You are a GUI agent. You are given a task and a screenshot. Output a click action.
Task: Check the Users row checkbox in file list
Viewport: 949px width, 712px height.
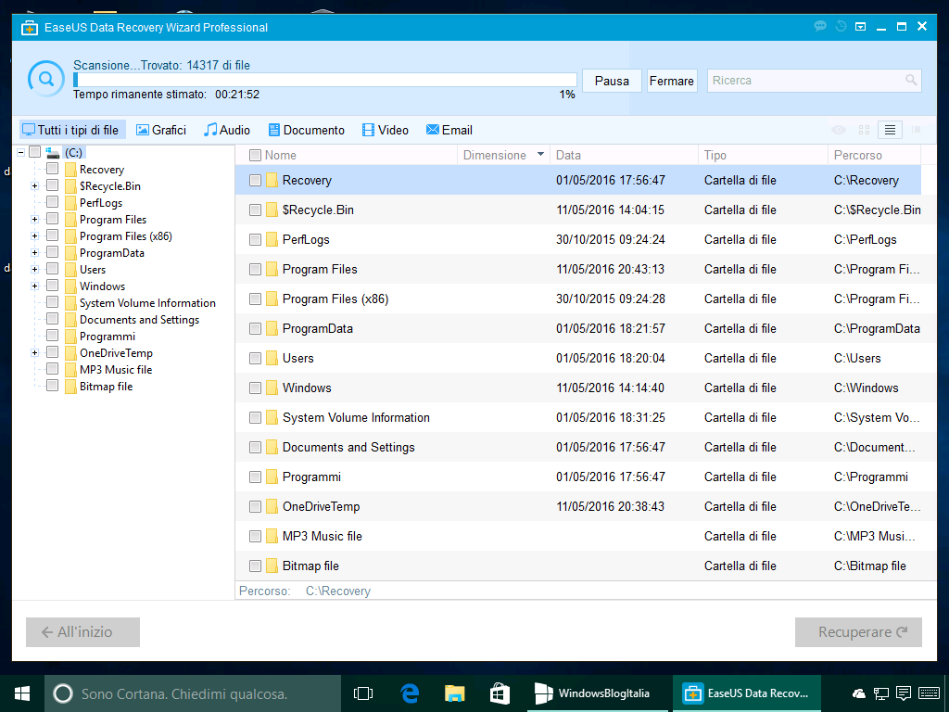coord(255,359)
